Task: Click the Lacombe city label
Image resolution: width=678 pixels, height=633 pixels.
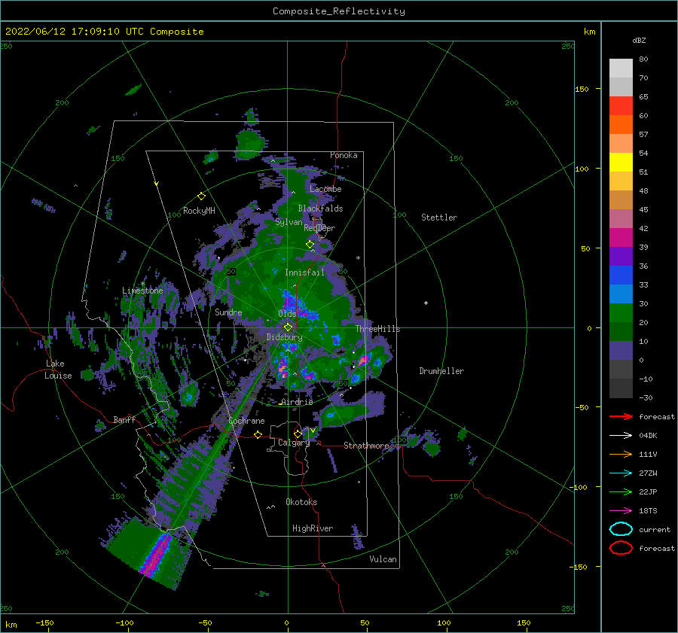Action: point(325,189)
